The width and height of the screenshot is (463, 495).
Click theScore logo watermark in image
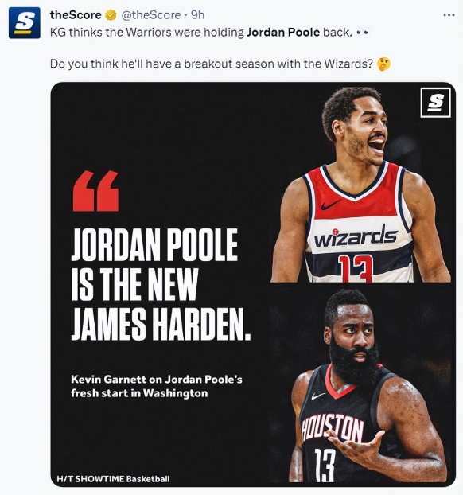(435, 103)
